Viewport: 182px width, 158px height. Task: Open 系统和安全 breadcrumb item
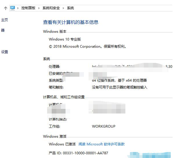[x=51, y=8]
